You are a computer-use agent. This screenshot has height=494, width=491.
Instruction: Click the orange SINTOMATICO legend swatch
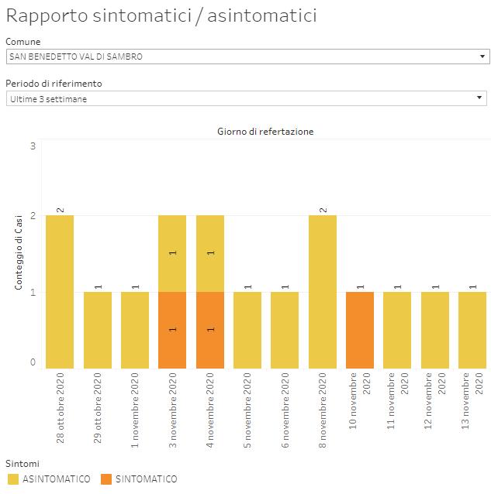[x=105, y=479]
